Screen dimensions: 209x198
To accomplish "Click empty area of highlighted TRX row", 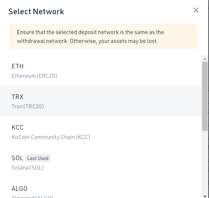I will click(x=121, y=101).
